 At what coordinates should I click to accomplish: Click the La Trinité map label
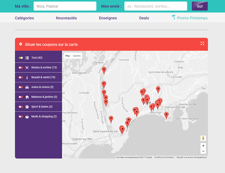176,77
